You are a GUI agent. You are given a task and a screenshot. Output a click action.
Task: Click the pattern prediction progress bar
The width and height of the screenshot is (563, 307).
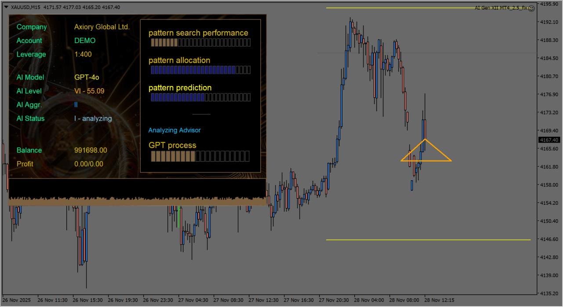(x=200, y=98)
